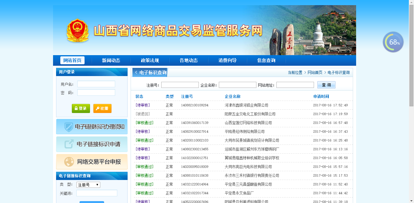Open 网站首页 link in breadcrumb
414x203 pixels.
[315, 73]
